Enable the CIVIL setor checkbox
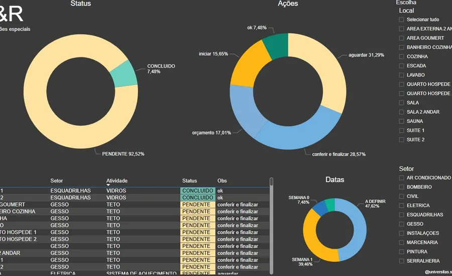 pyautogui.click(x=401, y=196)
